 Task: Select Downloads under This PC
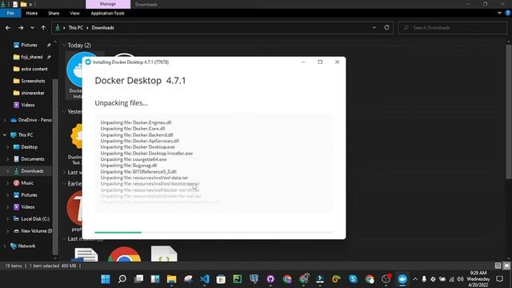[32, 171]
